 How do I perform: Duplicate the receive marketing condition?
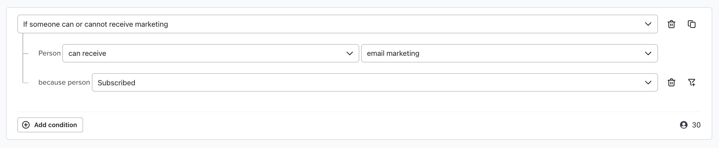click(692, 24)
